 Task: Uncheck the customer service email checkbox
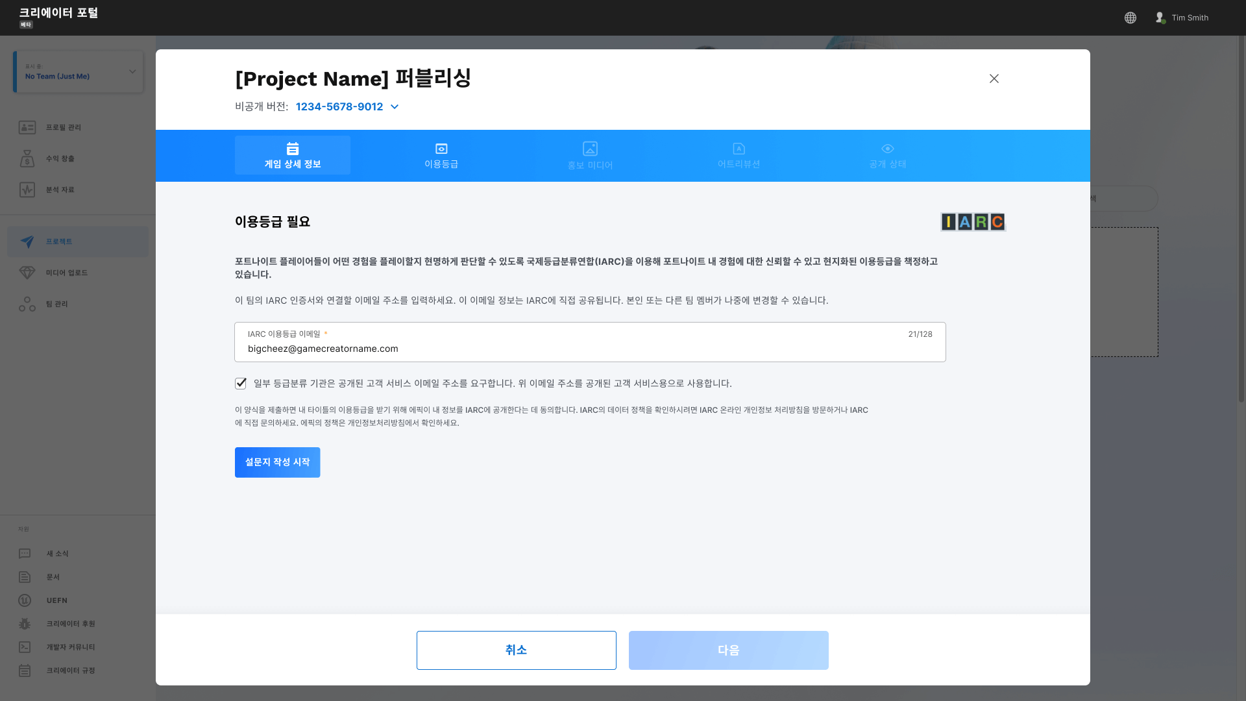tap(240, 383)
